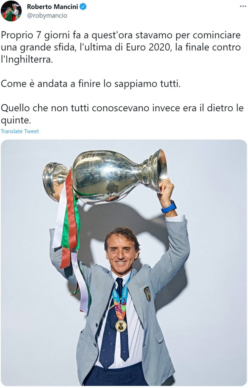248x388 pixels.
Task: Click the word 'quinte.' ending the tweet
Action: coord(16,121)
